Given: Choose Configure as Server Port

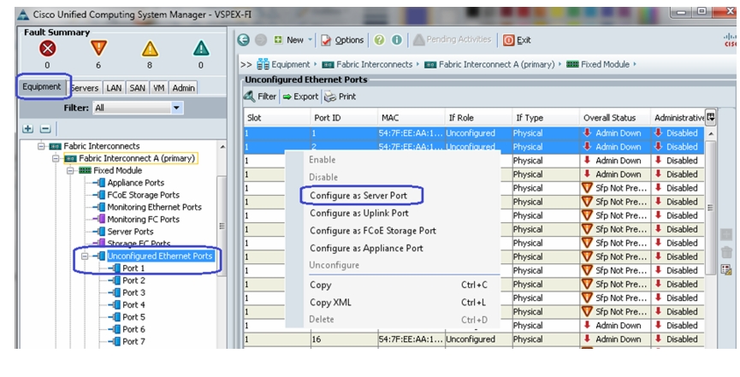Looking at the screenshot, I should pyautogui.click(x=358, y=196).
